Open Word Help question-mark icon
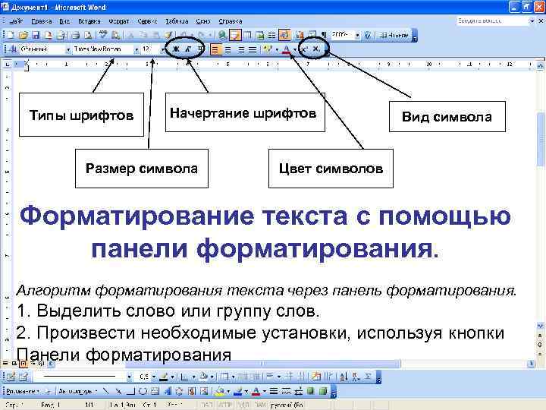546x410 pixels. (x=368, y=35)
